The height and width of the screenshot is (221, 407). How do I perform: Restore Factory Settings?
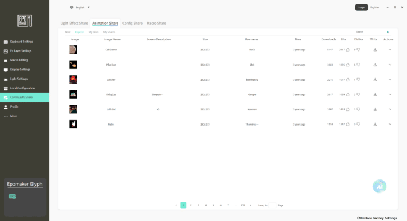[377, 218]
